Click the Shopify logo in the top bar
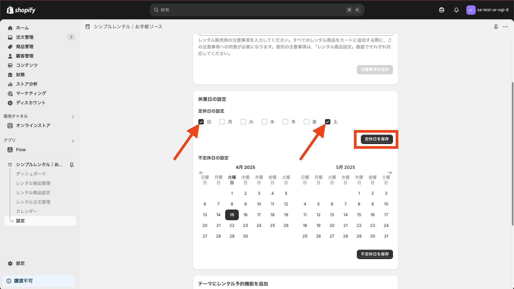The height and width of the screenshot is (289, 514). [x=21, y=10]
